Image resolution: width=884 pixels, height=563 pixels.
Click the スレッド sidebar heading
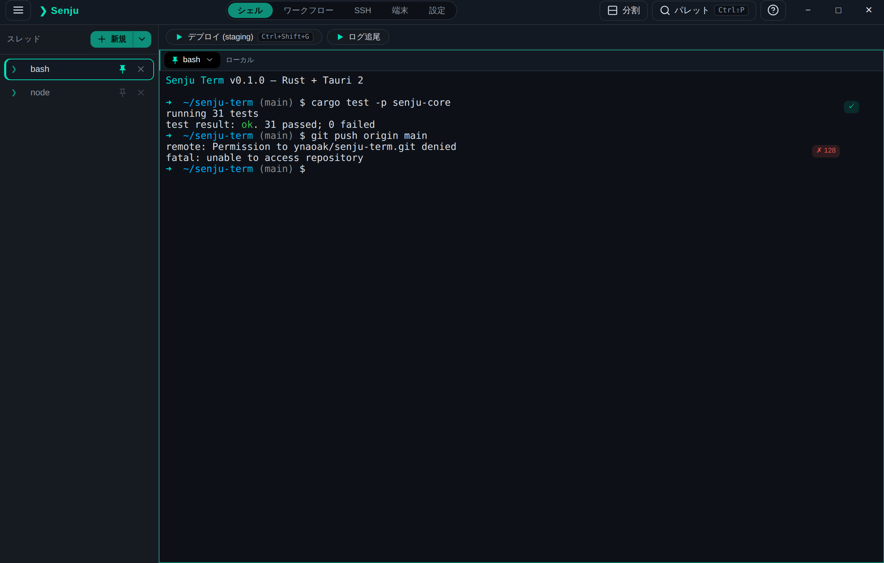24,39
